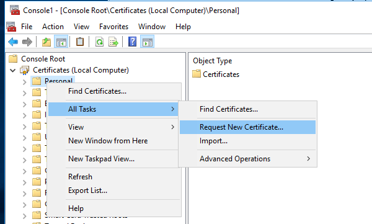Image resolution: width=372 pixels, height=224 pixels.
Task: Open the File menu
Action: [27, 27]
